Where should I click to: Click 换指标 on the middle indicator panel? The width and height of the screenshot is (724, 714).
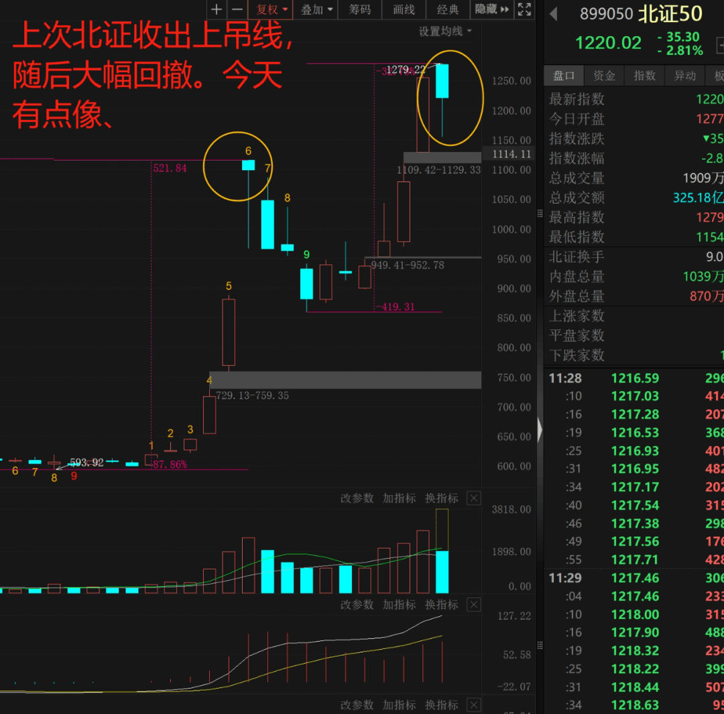tap(442, 604)
